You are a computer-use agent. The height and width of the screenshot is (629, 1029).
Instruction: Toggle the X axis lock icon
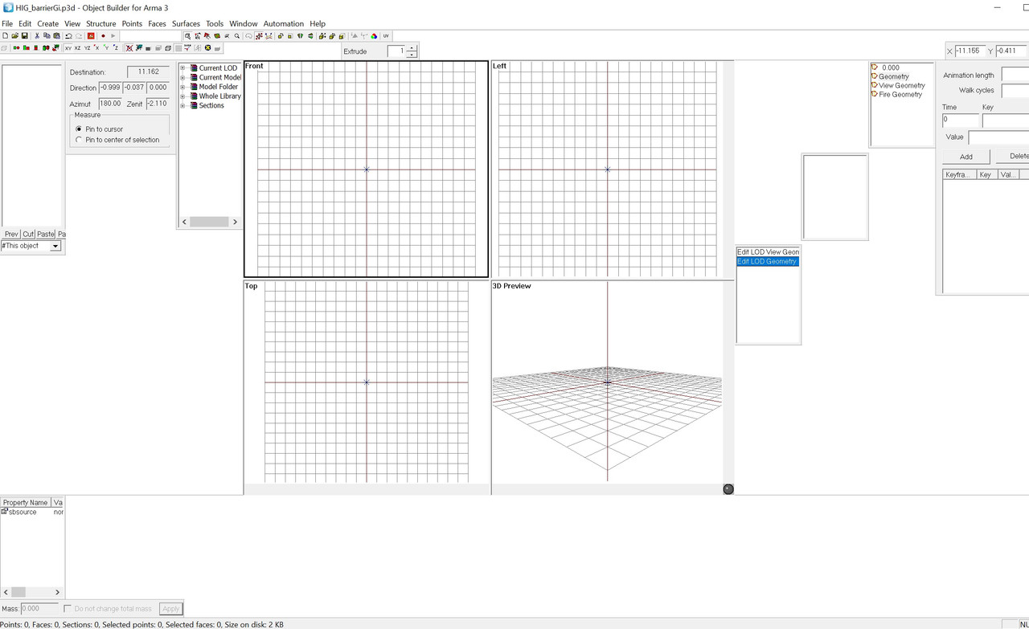click(96, 48)
